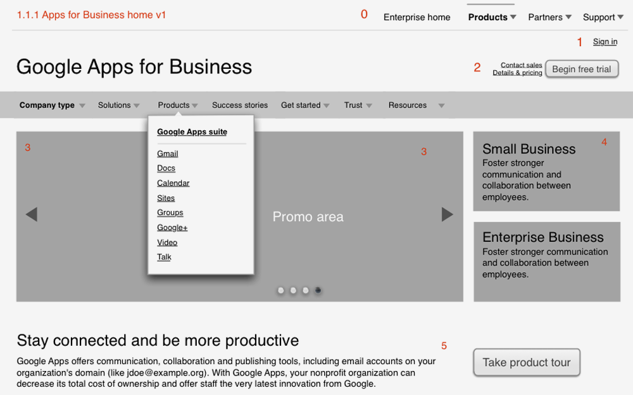The image size is (633, 395).
Task: Advance the promo area with the right arrow
Action: [448, 214]
